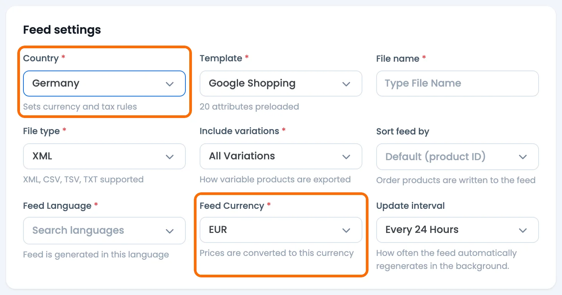Viewport: 562px width, 295px height.
Task: Click the 'Feed Language' field label
Action: [57, 206]
